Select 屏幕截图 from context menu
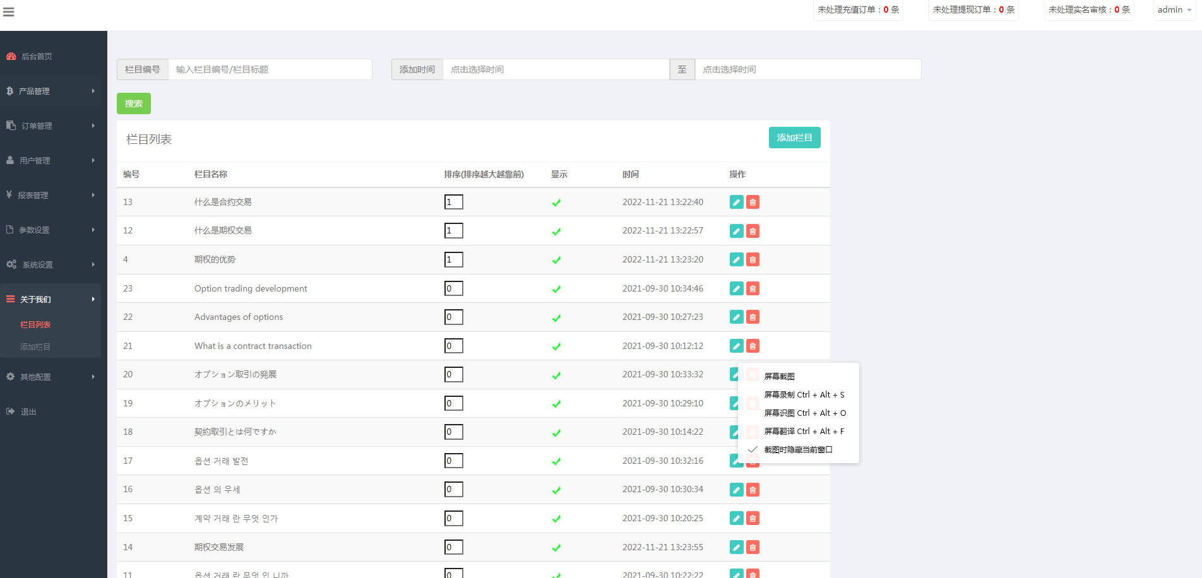 coord(780,376)
